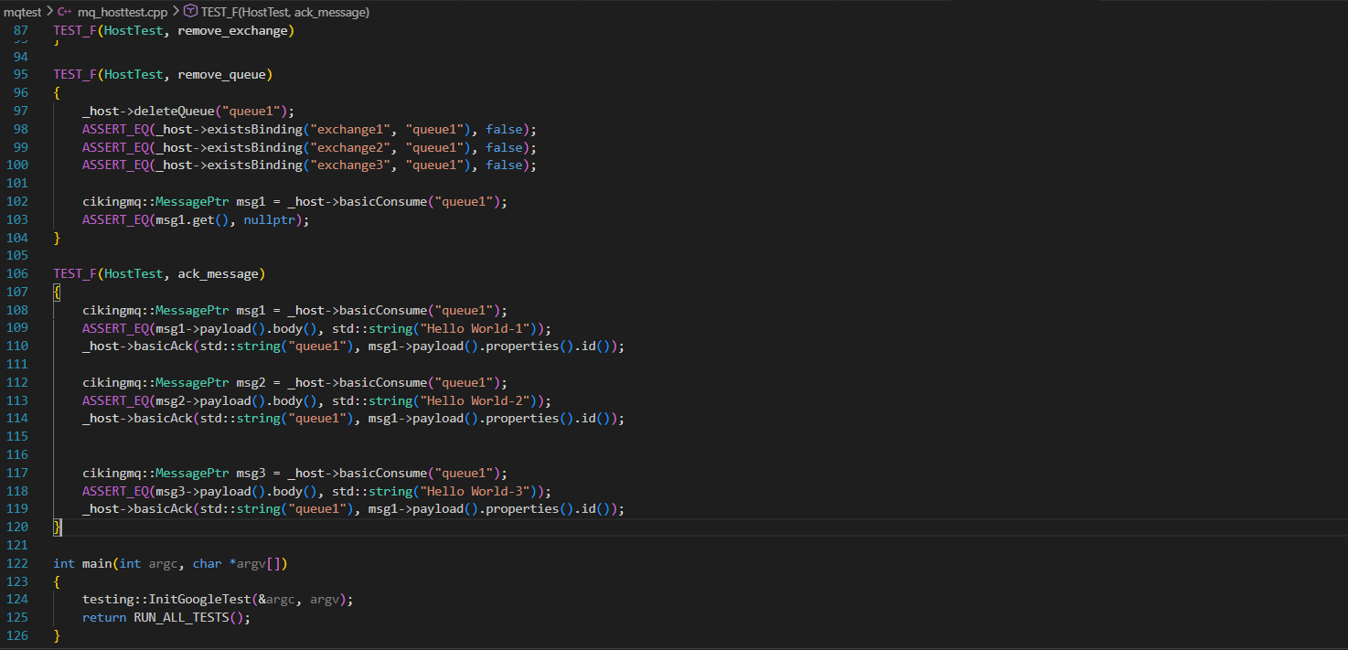This screenshot has width=1348, height=650.
Task: Click ack_message in the line 106 declaration
Action: [218, 273]
